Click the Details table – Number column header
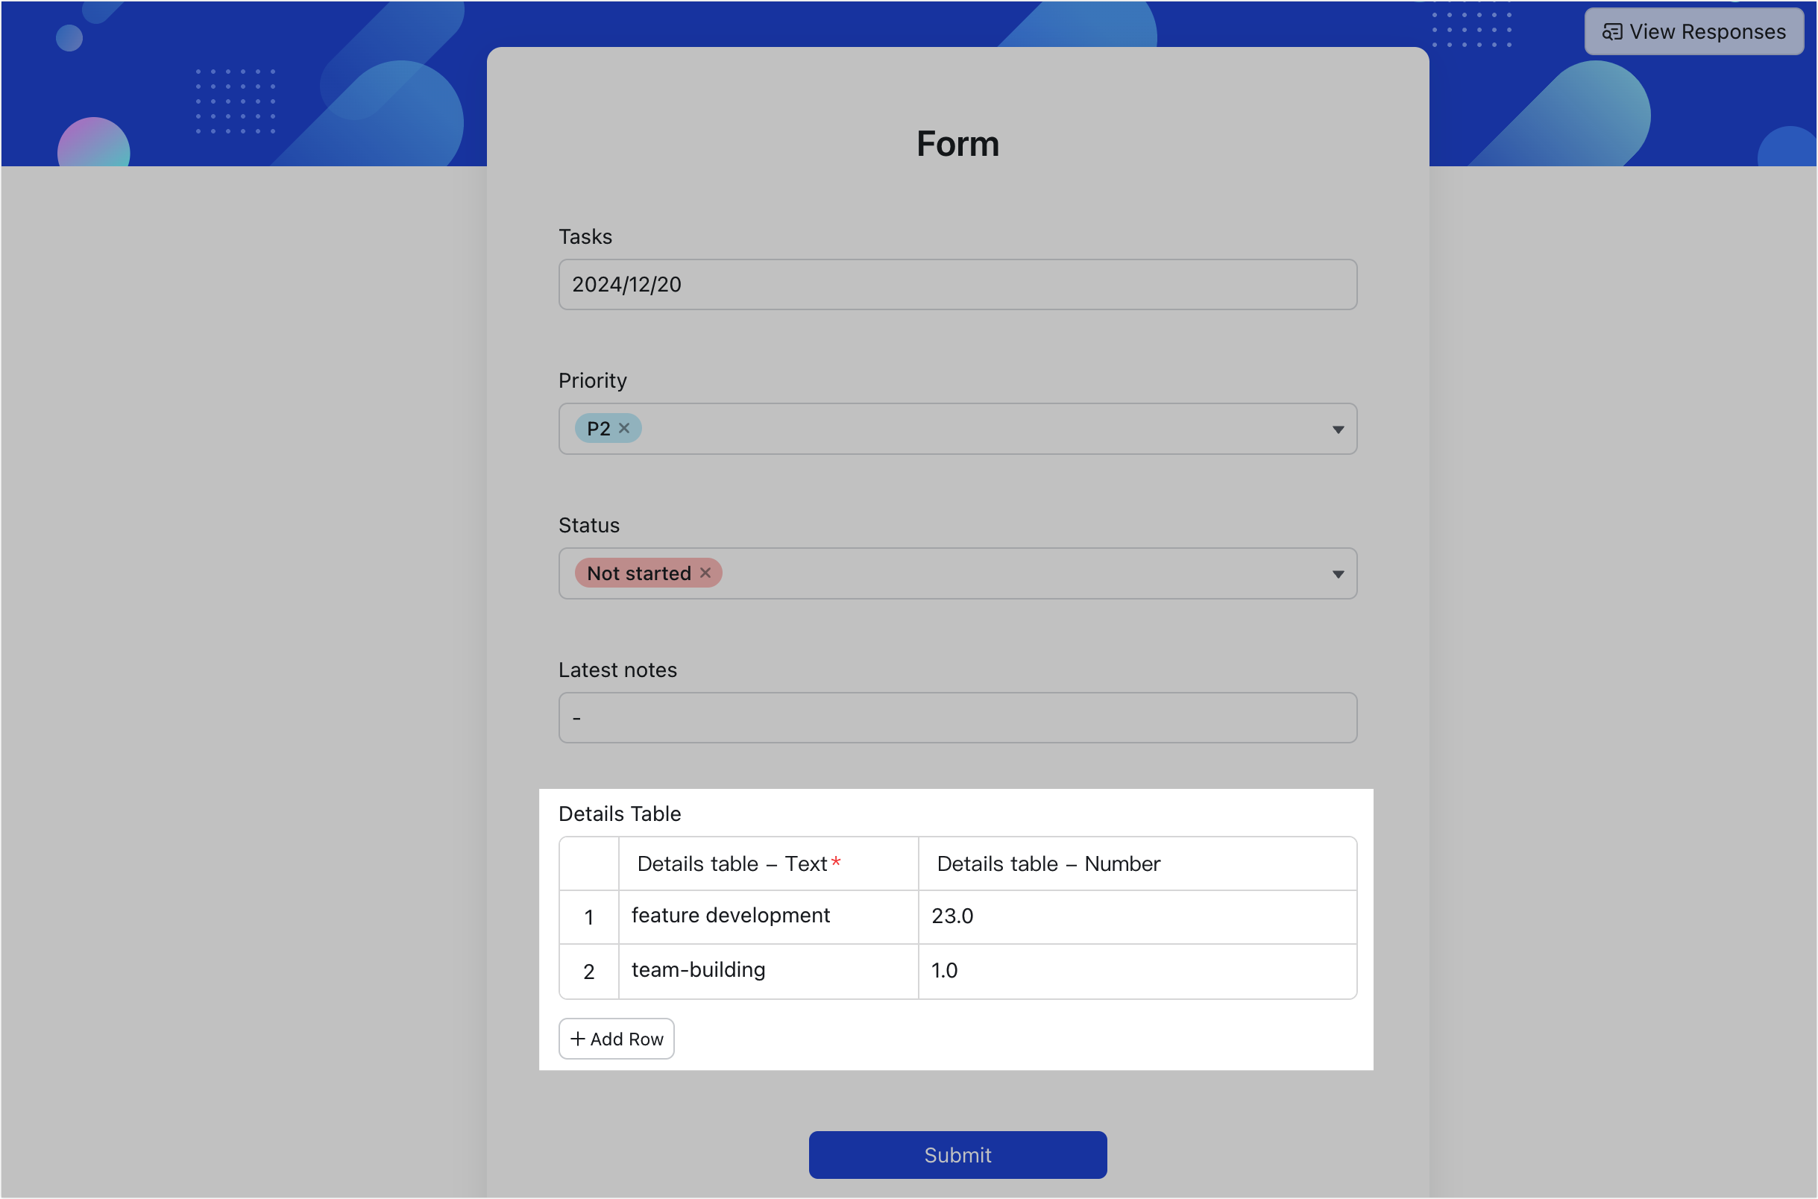1818x1199 pixels. tap(1138, 864)
